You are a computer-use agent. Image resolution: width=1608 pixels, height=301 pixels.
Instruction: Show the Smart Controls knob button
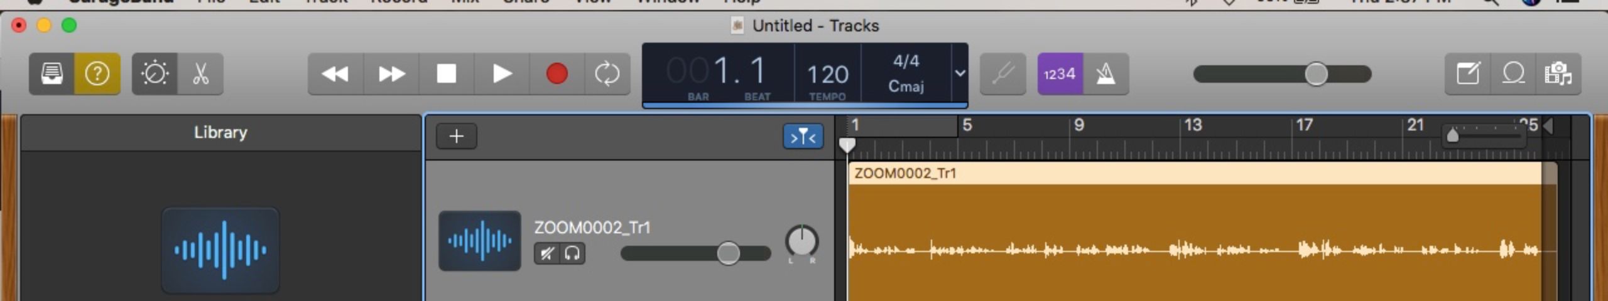(155, 74)
